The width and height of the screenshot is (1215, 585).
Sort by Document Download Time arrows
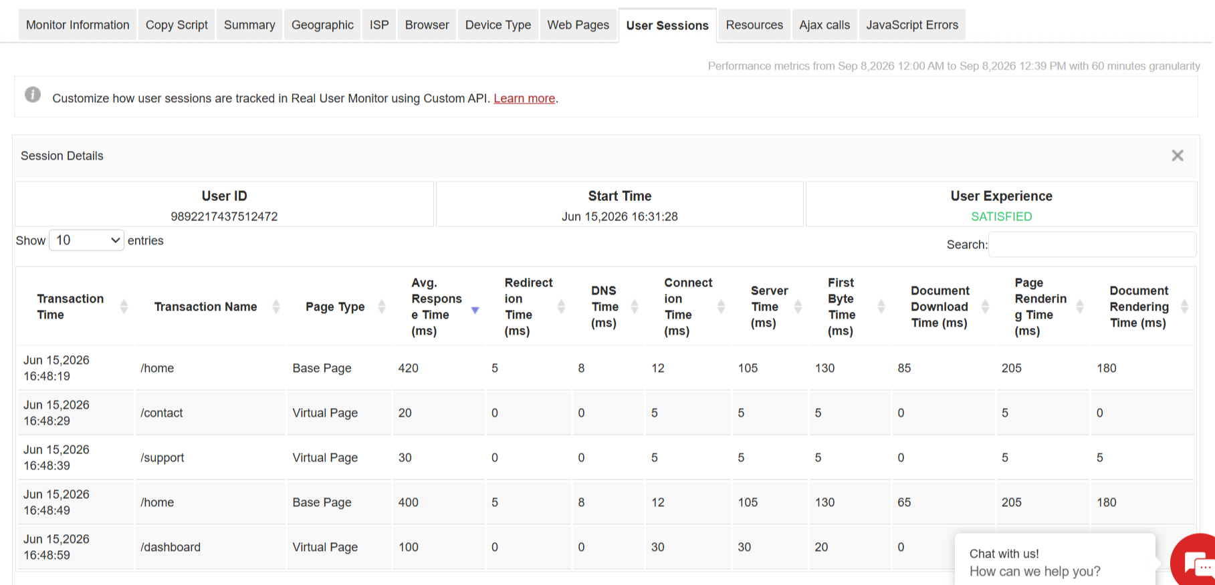tap(985, 307)
